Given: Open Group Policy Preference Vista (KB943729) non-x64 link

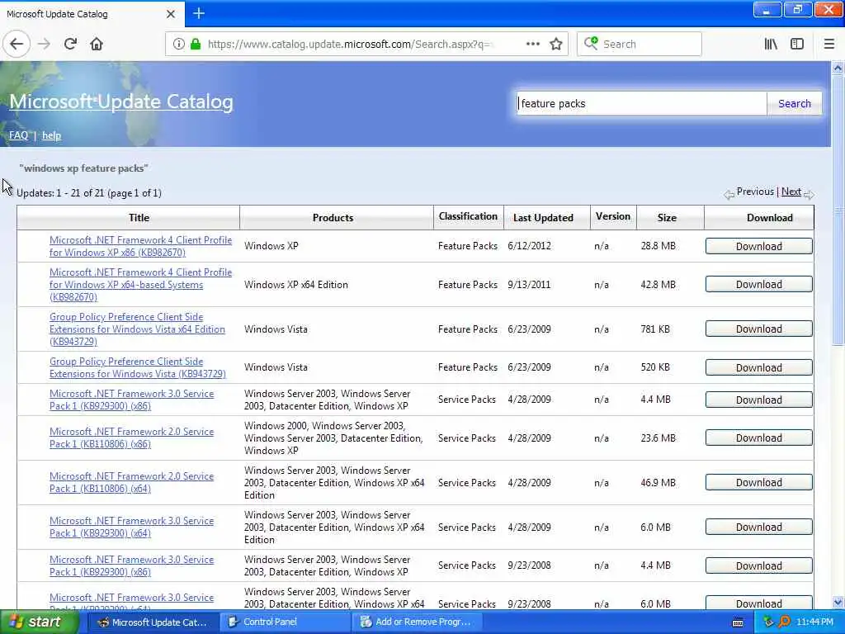Looking at the screenshot, I should coord(138,367).
